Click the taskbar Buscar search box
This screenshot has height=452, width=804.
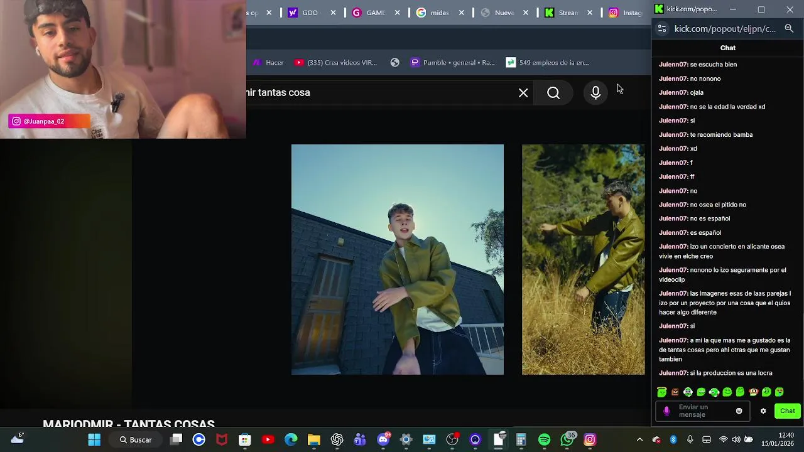coord(135,439)
